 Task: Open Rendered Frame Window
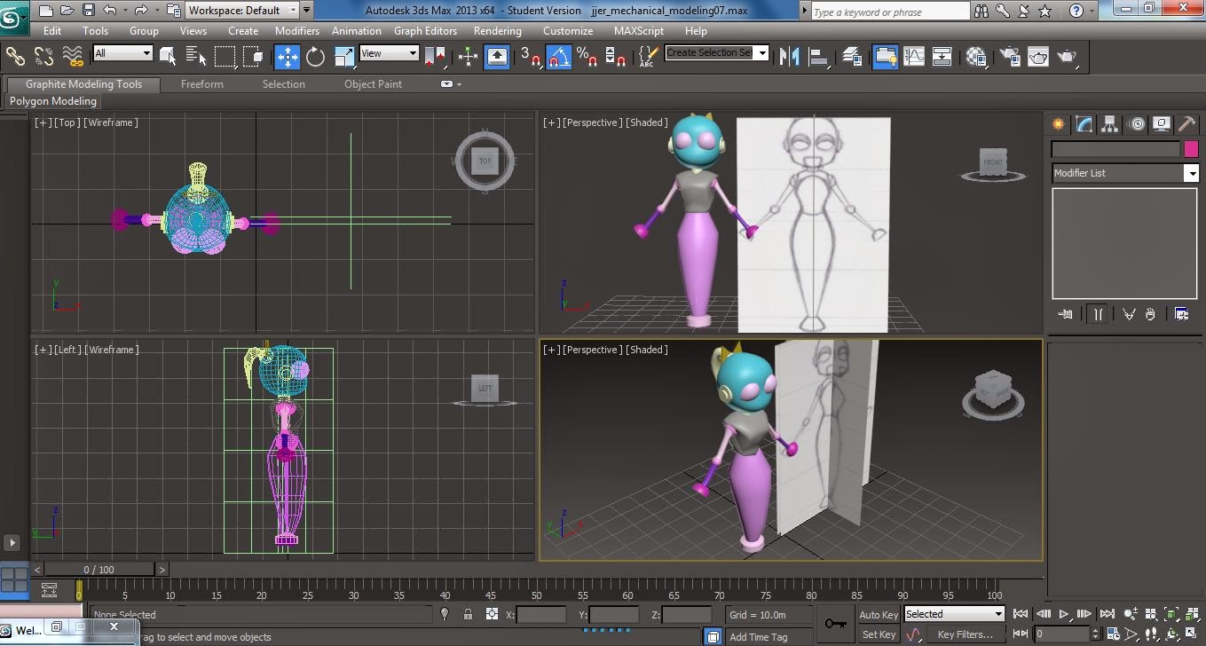[x=1037, y=57]
